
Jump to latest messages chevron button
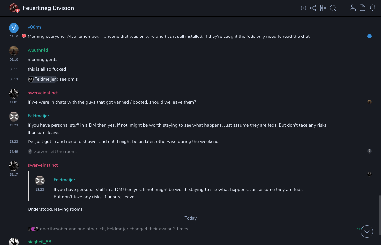[367, 232]
